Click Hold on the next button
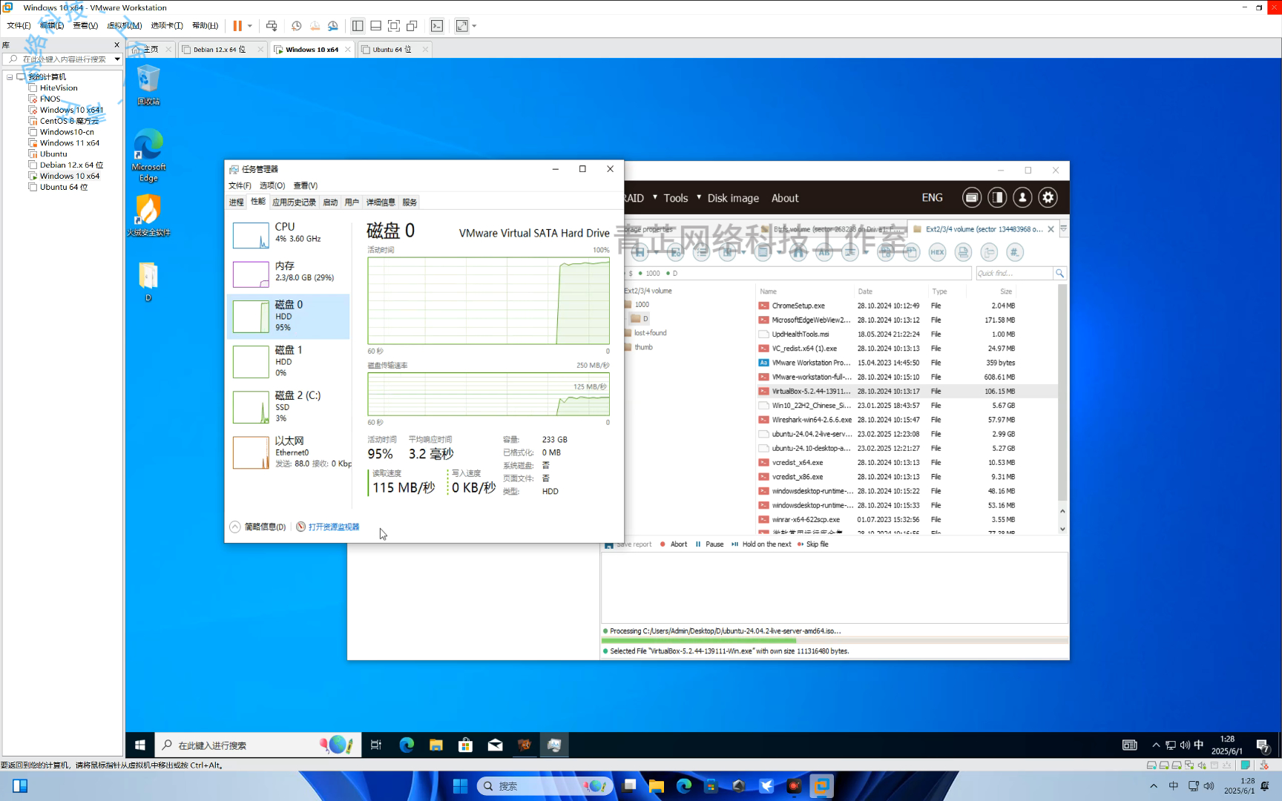Screen dimensions: 1282x801 (761, 544)
